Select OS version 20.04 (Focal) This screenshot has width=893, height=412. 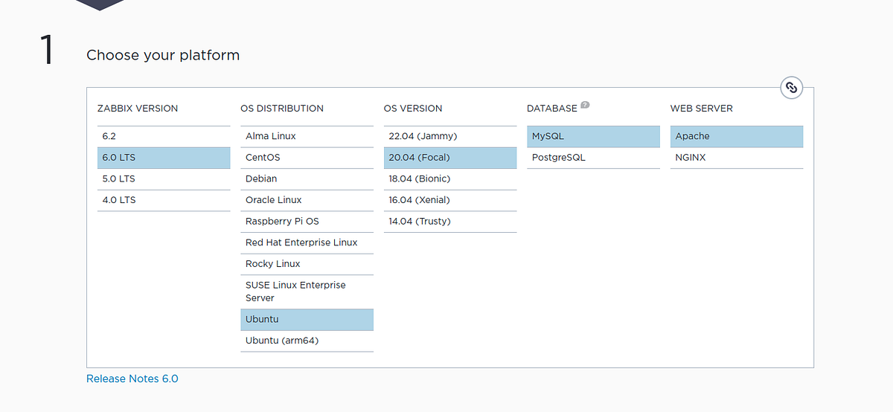pos(450,158)
